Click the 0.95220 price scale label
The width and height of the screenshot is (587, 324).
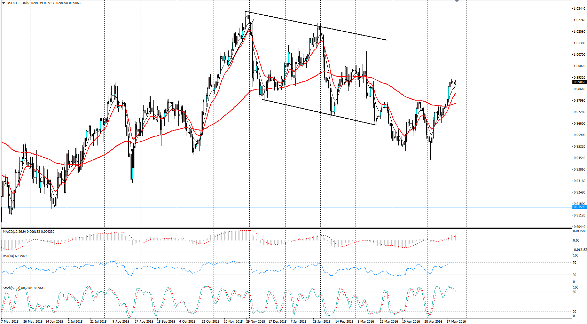579,147
